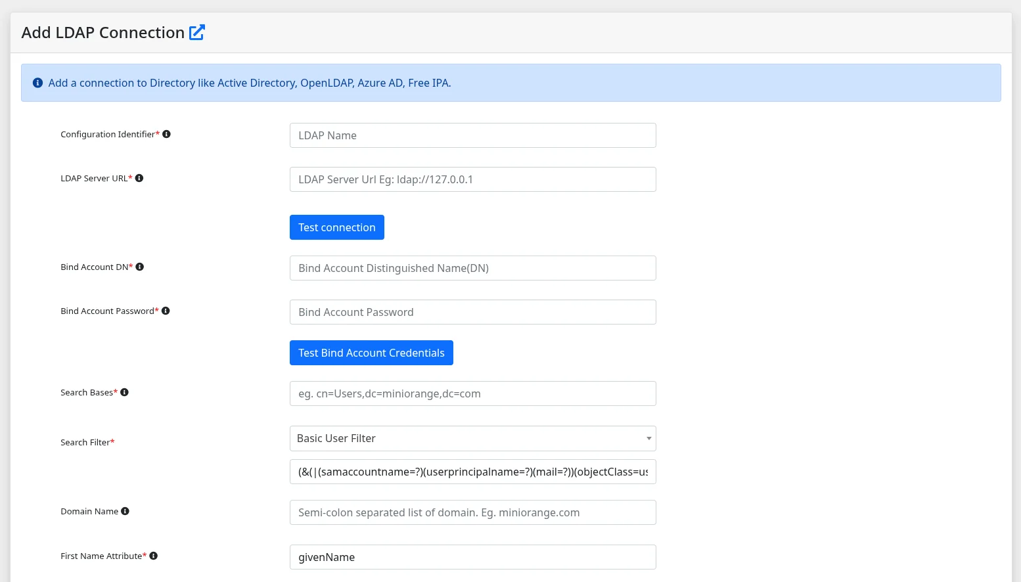Image resolution: width=1021 pixels, height=582 pixels.
Task: Click the LDAP Name input field
Action: [x=472, y=135]
